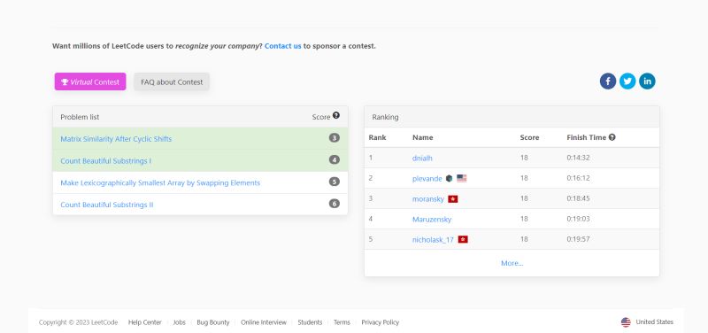Open FAQ about Contest
The width and height of the screenshot is (708, 333).
(172, 81)
